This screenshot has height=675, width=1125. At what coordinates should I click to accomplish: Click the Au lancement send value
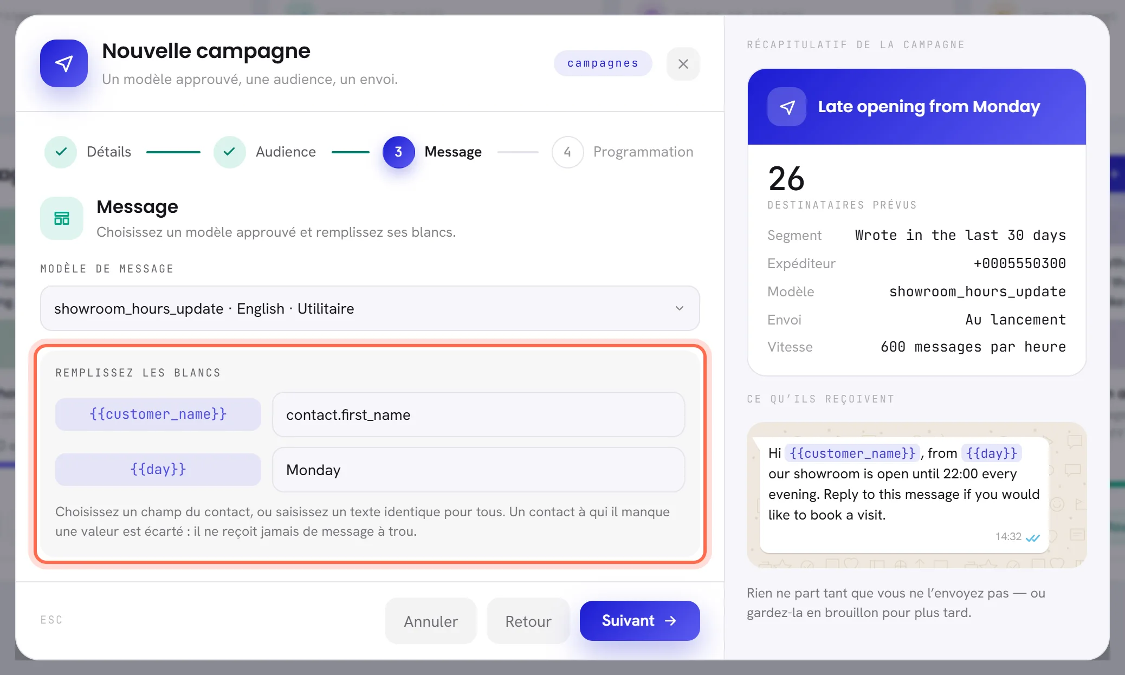[1016, 320]
